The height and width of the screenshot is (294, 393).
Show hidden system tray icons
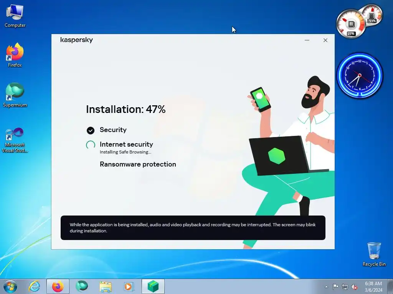(x=326, y=287)
